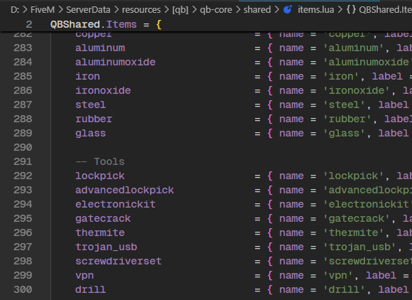This screenshot has height=300, width=412.
Task: Click the 'rubber' key on line 288
Action: tap(94, 119)
